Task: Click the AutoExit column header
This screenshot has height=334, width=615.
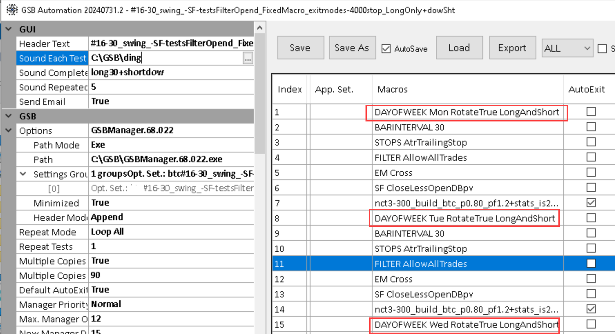Action: pyautogui.click(x=586, y=89)
